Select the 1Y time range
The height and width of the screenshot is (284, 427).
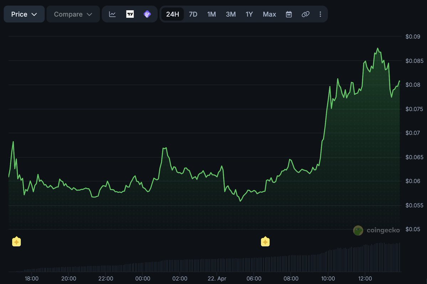click(249, 14)
